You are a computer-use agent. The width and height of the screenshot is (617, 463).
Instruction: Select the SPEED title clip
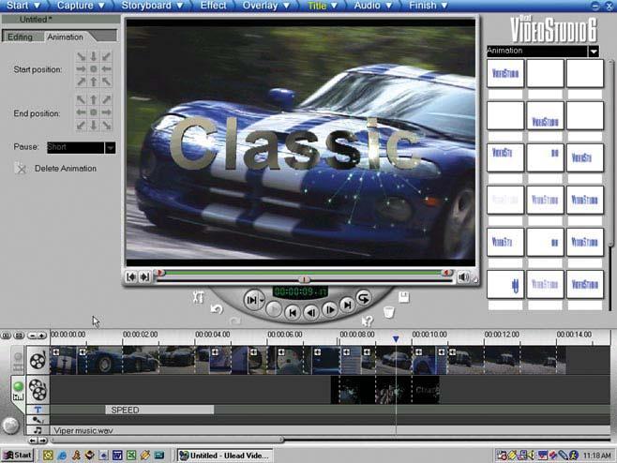159,410
